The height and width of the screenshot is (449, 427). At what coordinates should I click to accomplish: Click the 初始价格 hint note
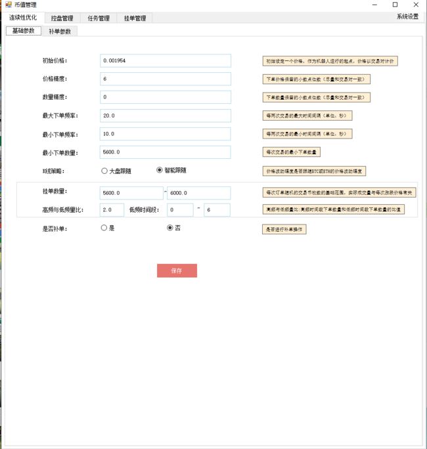pyautogui.click(x=330, y=61)
